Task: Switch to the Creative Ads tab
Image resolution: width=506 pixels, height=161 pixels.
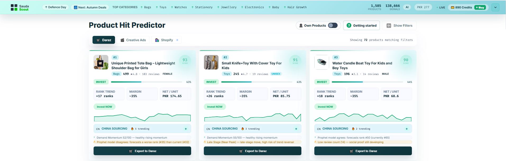Action: [x=133, y=40]
